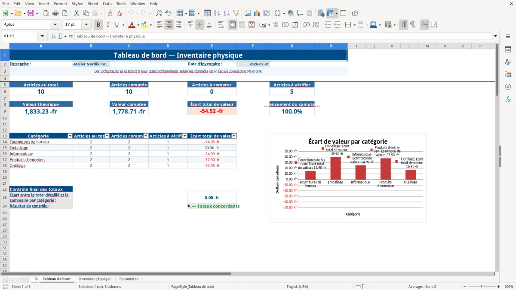This screenshot has height=290, width=516.
Task: Click the Increase Indent icon
Action: 328,25
